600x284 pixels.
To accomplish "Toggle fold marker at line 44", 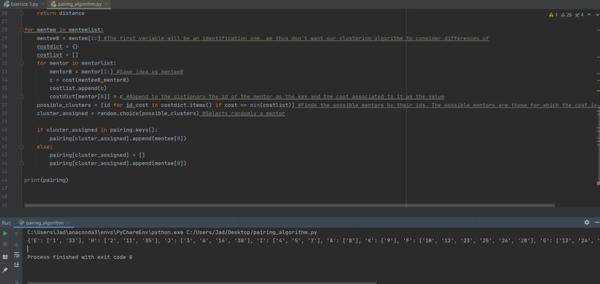I will pos(22,164).
